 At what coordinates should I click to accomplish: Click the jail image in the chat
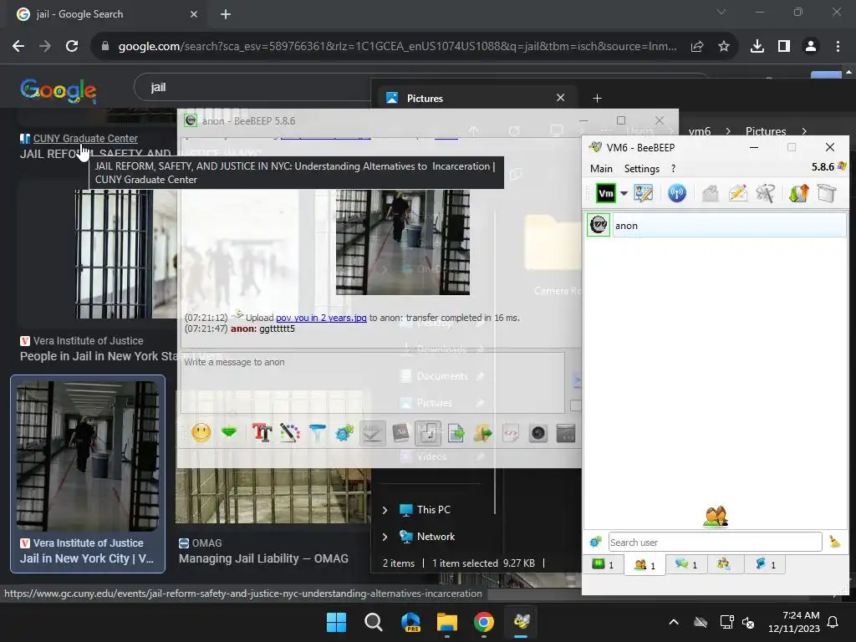point(402,242)
